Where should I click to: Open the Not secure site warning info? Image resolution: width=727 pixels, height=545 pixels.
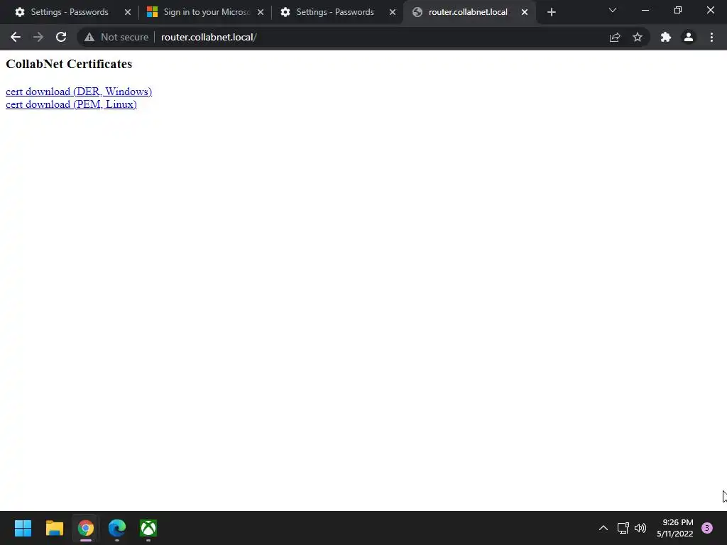(116, 37)
